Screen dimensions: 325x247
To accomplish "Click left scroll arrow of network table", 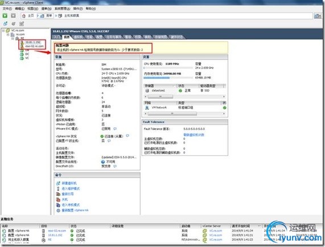I will click(145, 114).
